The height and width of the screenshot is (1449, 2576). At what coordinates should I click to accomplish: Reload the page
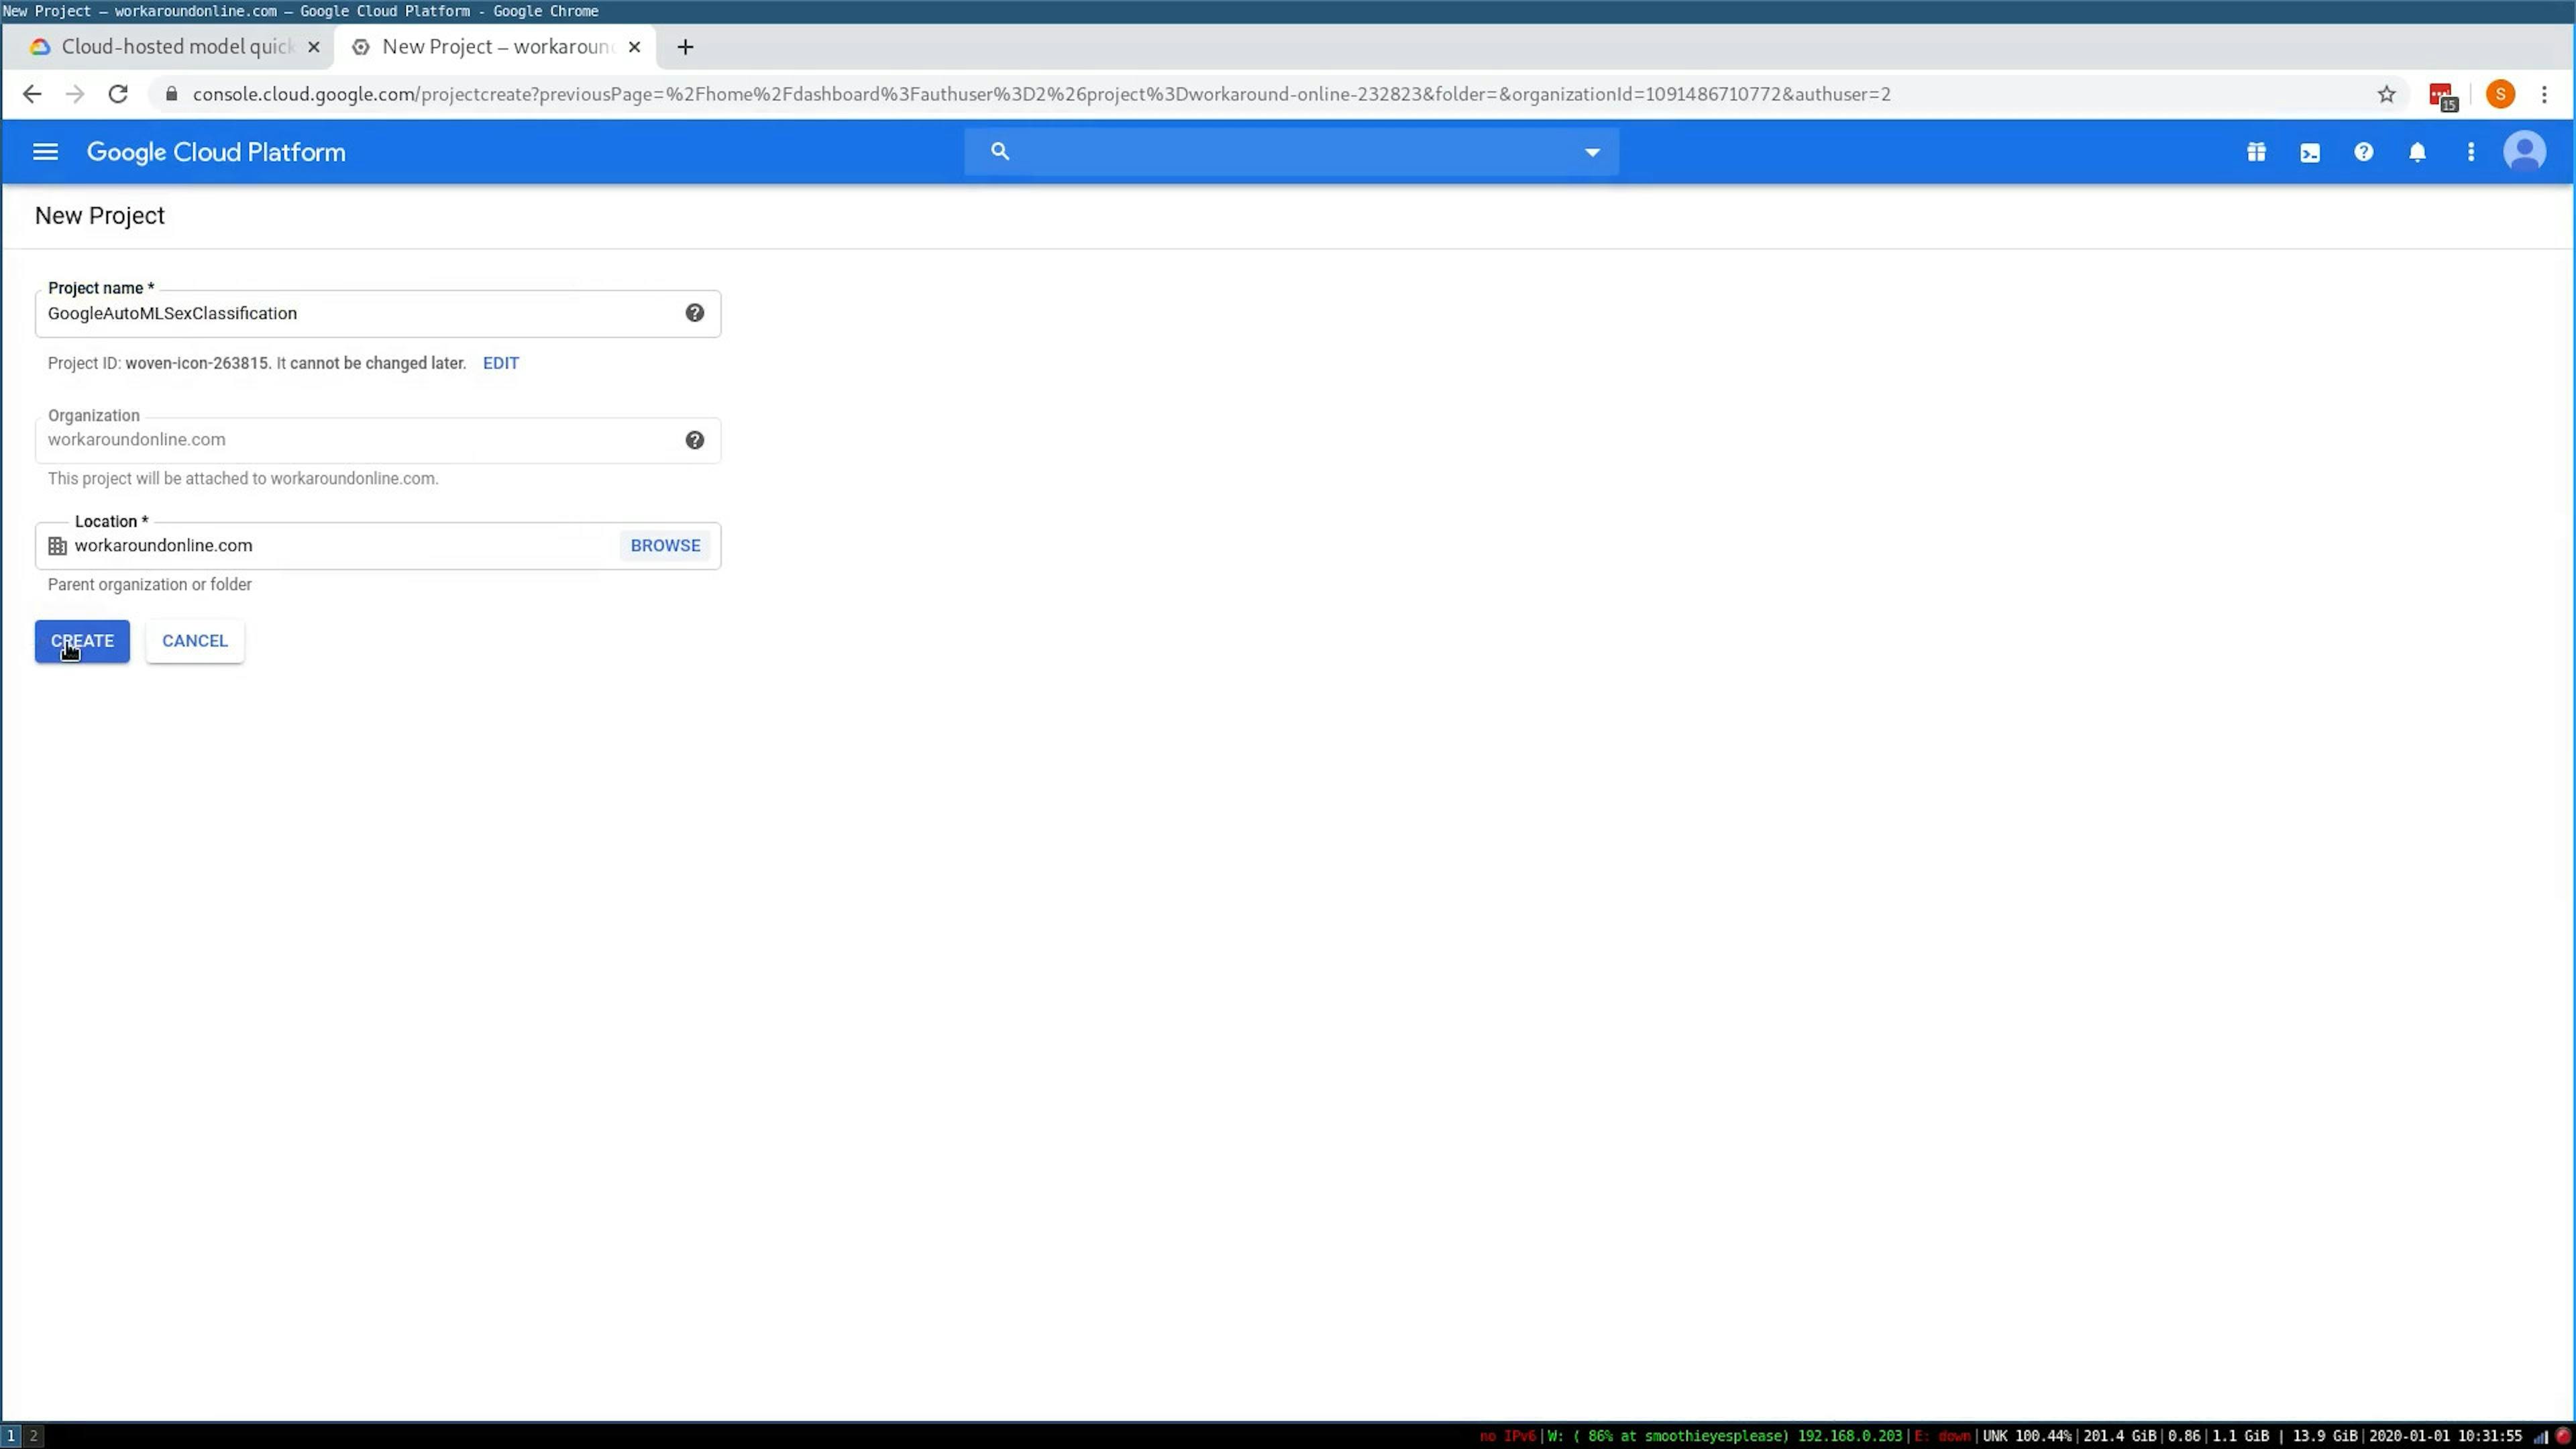pos(118,94)
